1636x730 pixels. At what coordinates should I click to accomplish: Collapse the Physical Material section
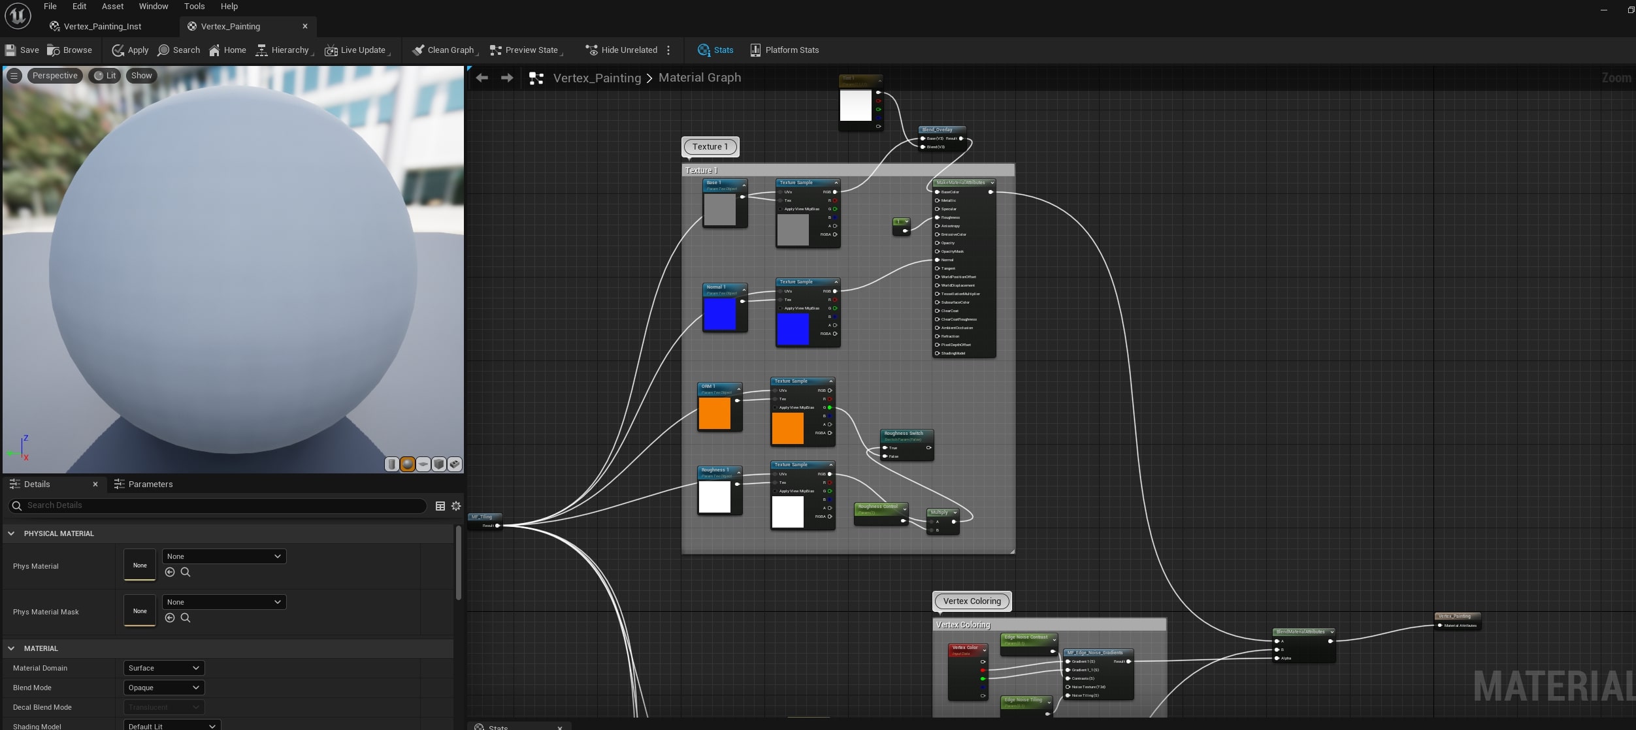click(11, 533)
